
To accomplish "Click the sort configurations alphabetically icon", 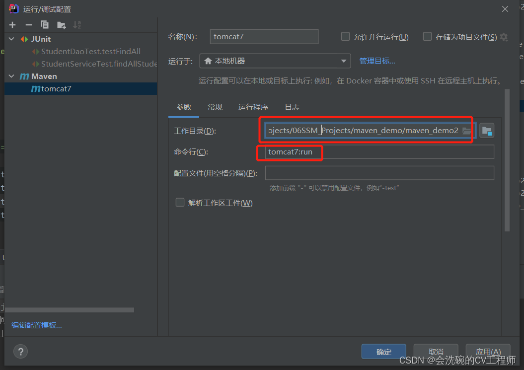I will 77,25.
